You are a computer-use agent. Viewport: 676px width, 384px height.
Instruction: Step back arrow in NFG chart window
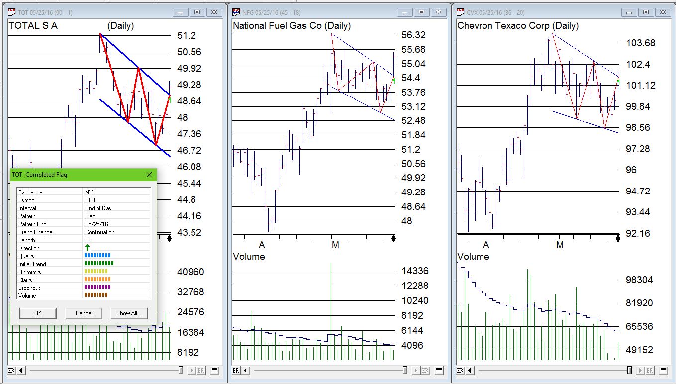[246, 371]
